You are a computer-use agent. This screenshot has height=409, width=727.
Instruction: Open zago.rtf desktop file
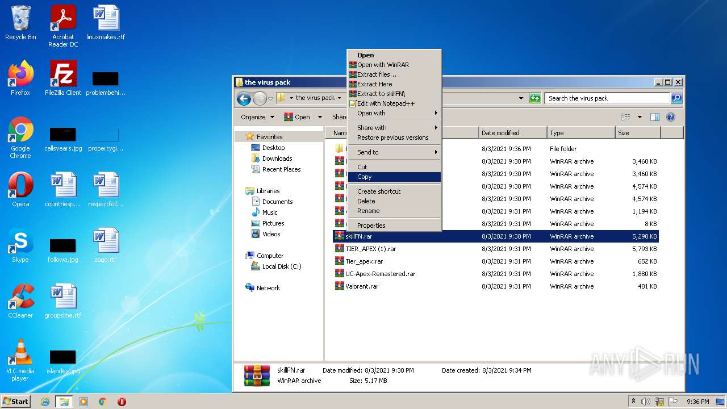pos(106,245)
